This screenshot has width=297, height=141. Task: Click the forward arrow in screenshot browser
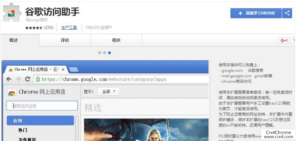18,79
